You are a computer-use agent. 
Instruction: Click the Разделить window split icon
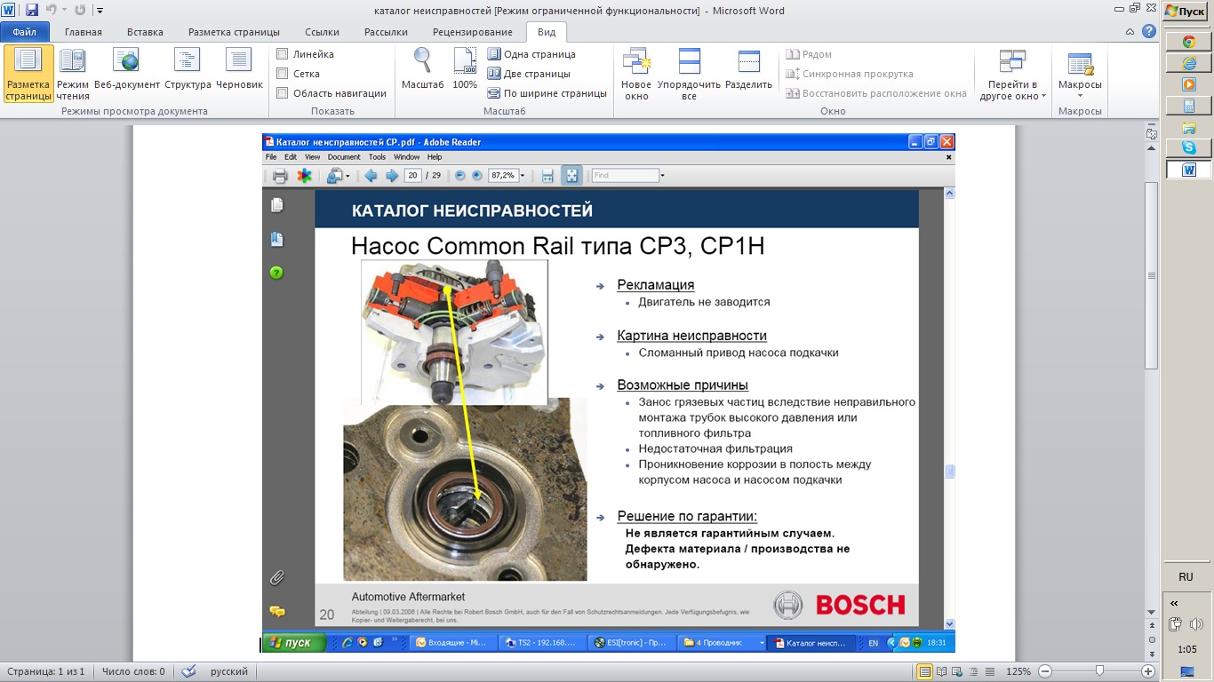pos(748,71)
